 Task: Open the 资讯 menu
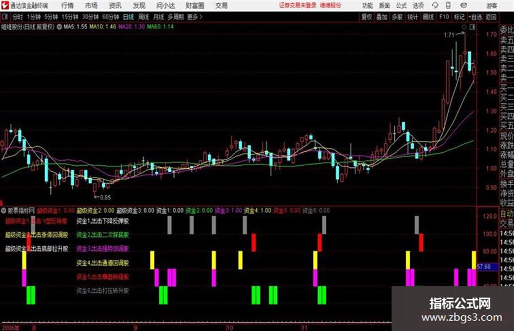pyautogui.click(x=115, y=5)
